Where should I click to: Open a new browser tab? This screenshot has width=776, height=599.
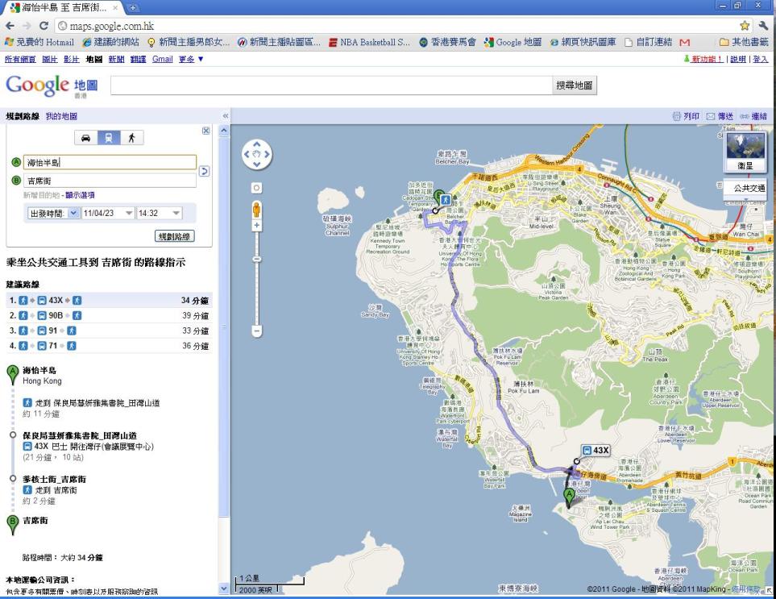133,7
